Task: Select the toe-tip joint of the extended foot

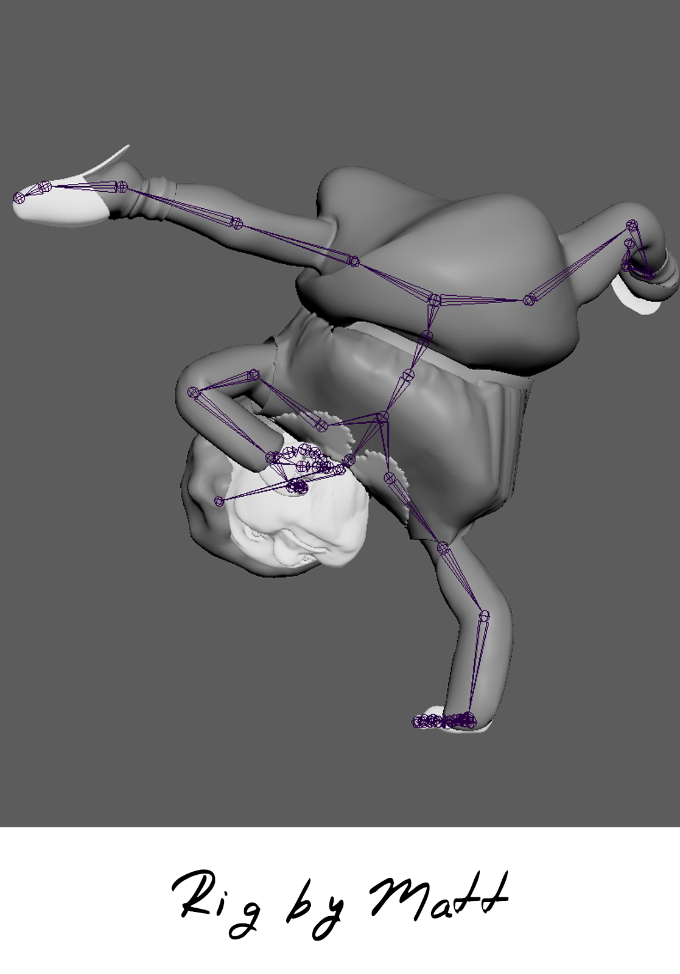Action: click(x=19, y=197)
